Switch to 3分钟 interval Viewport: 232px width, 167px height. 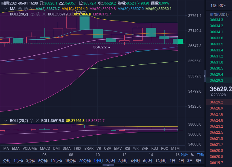31,161
